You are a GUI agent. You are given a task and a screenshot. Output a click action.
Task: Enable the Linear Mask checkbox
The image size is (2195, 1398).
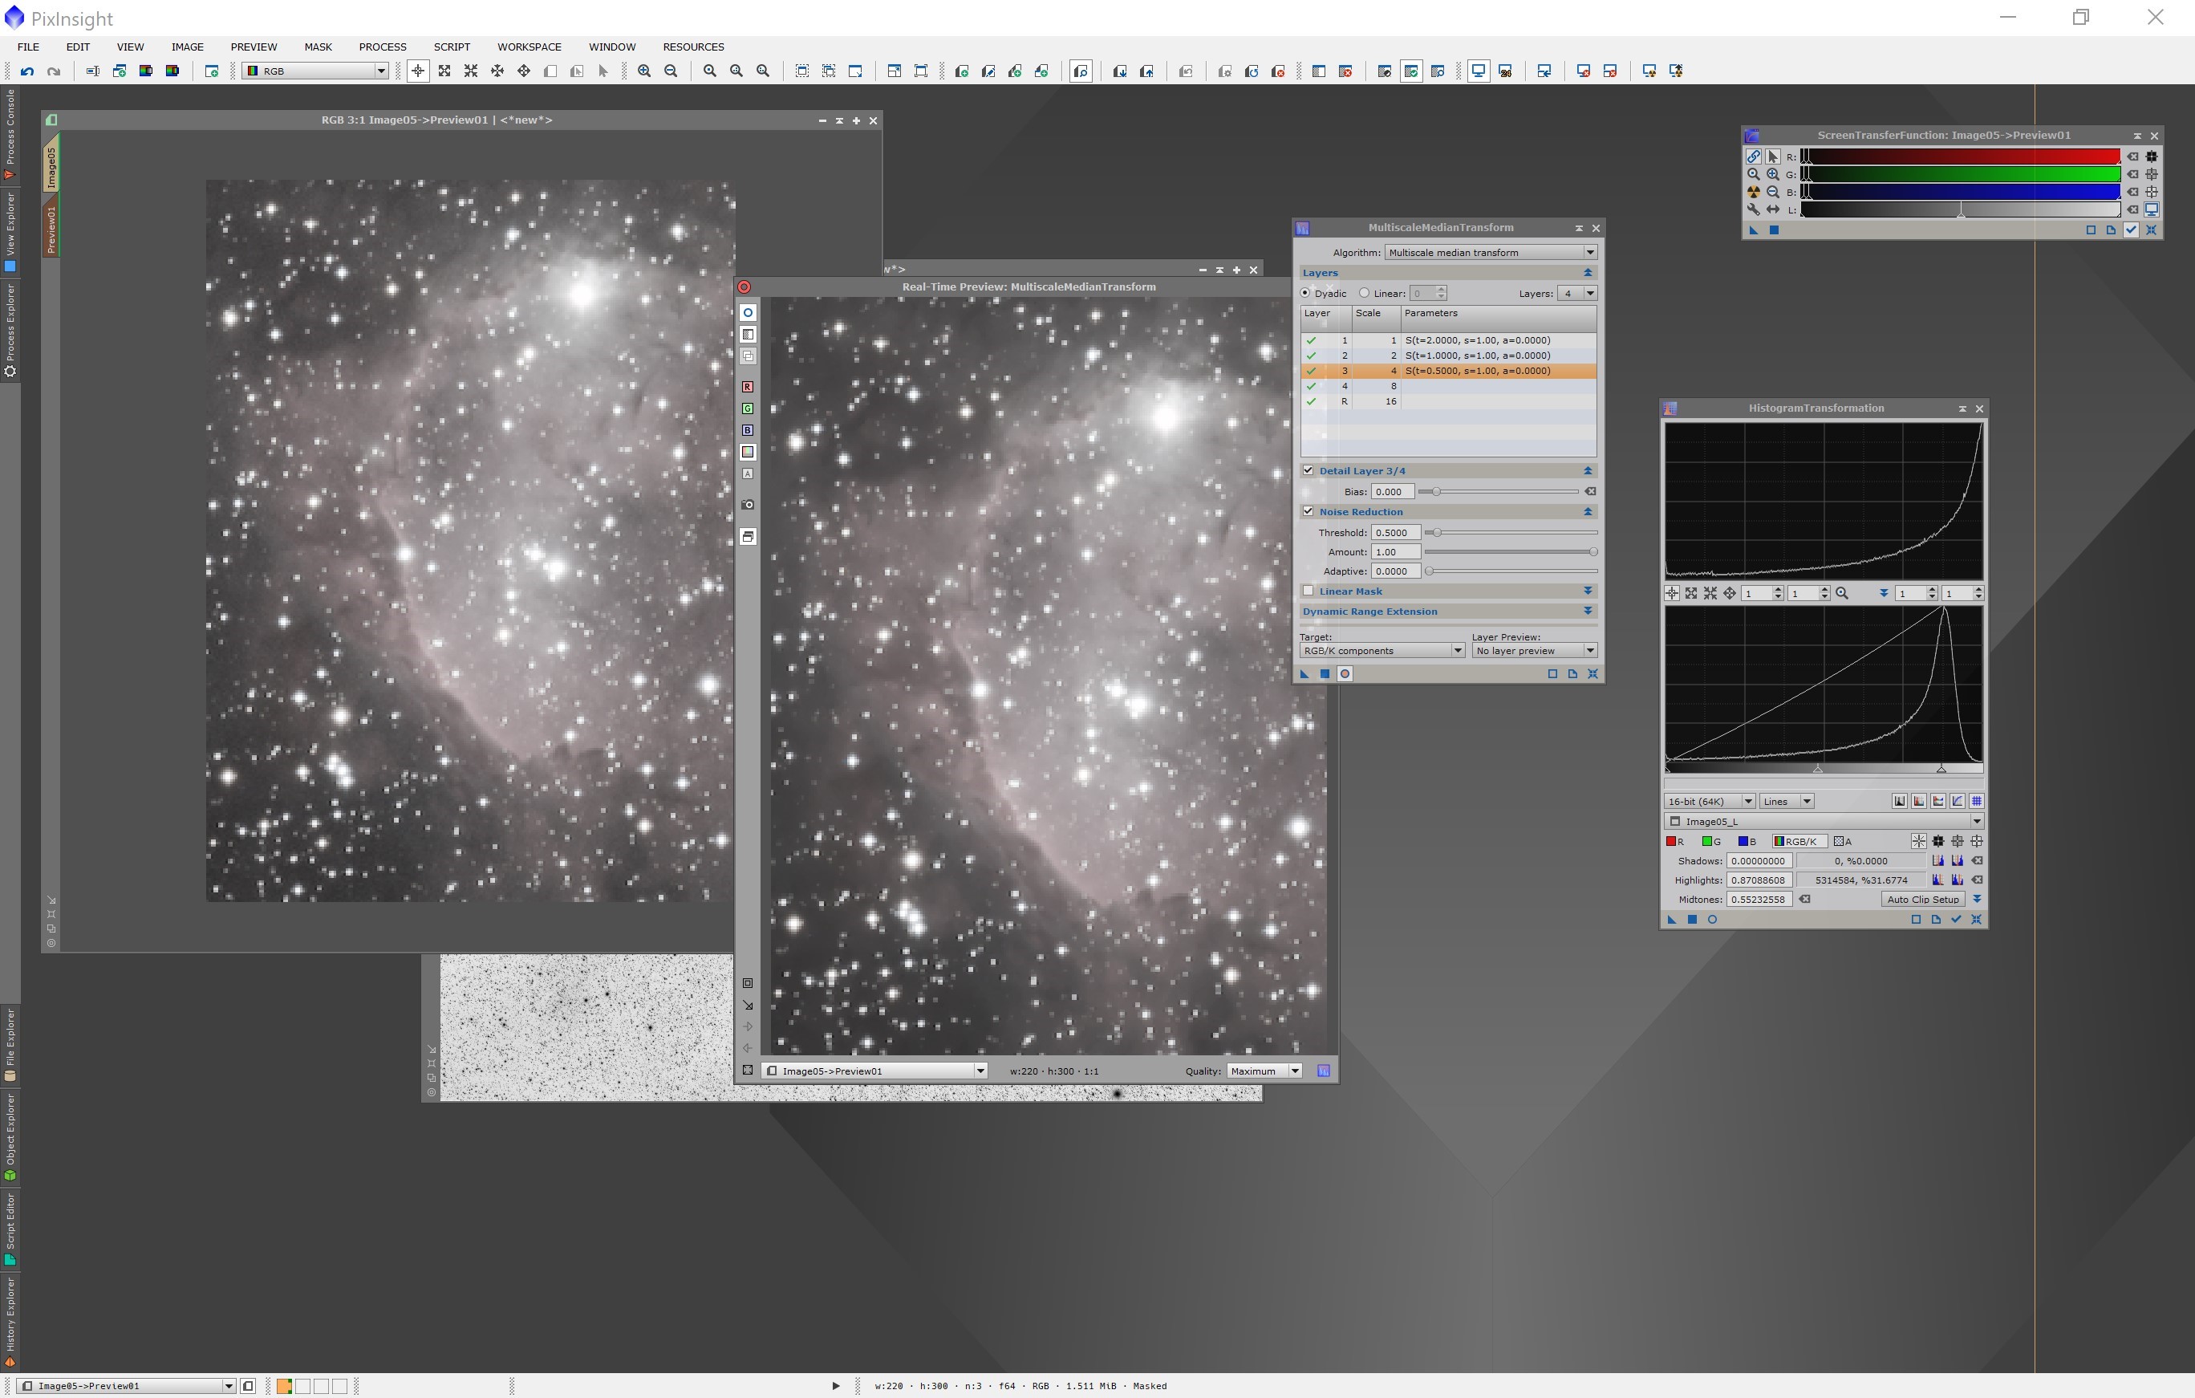(1308, 591)
